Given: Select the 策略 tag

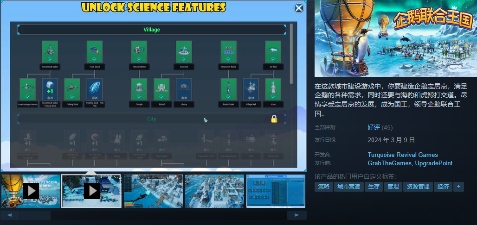Looking at the screenshot, I should (324, 187).
